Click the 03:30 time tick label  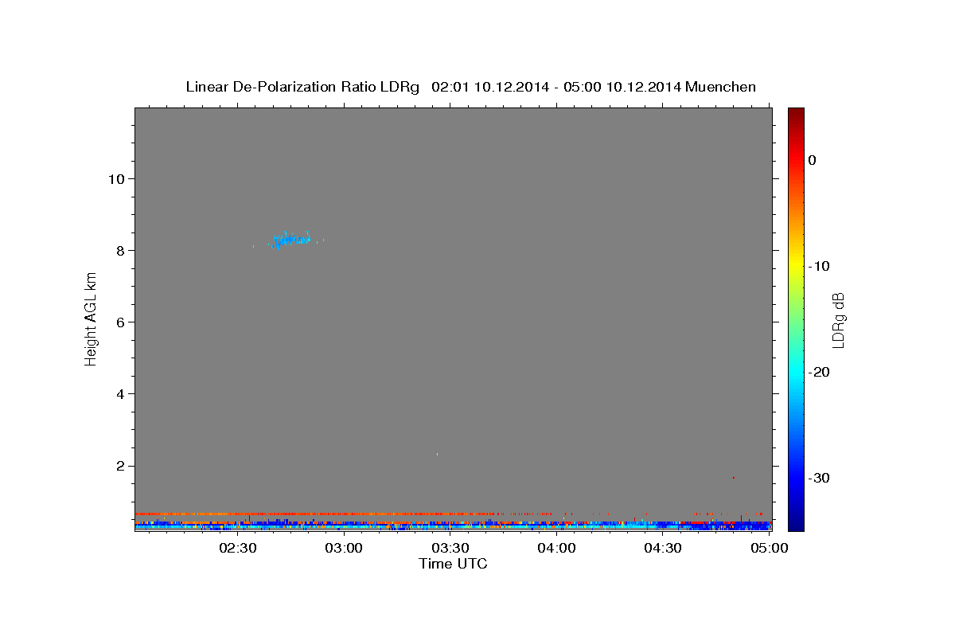[450, 548]
